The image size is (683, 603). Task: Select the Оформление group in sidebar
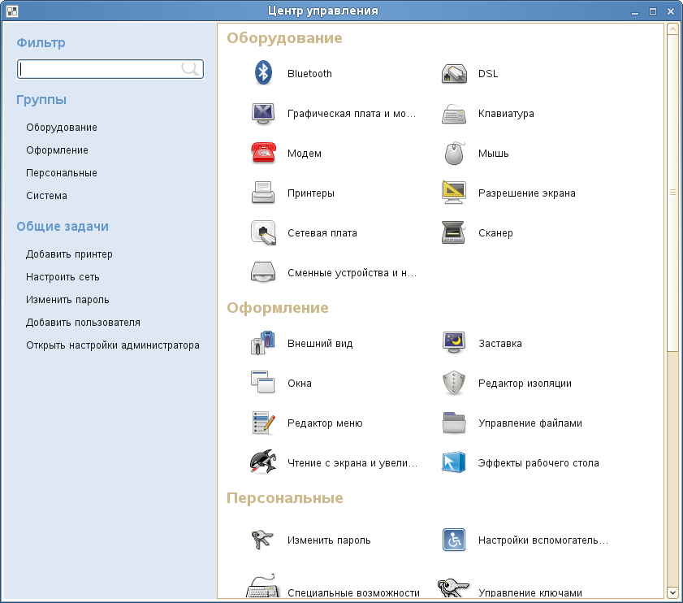(57, 150)
